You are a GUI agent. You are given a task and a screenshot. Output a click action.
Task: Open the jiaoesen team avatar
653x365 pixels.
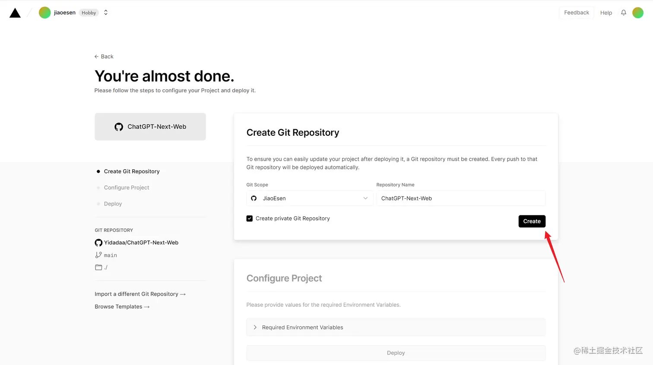[44, 12]
